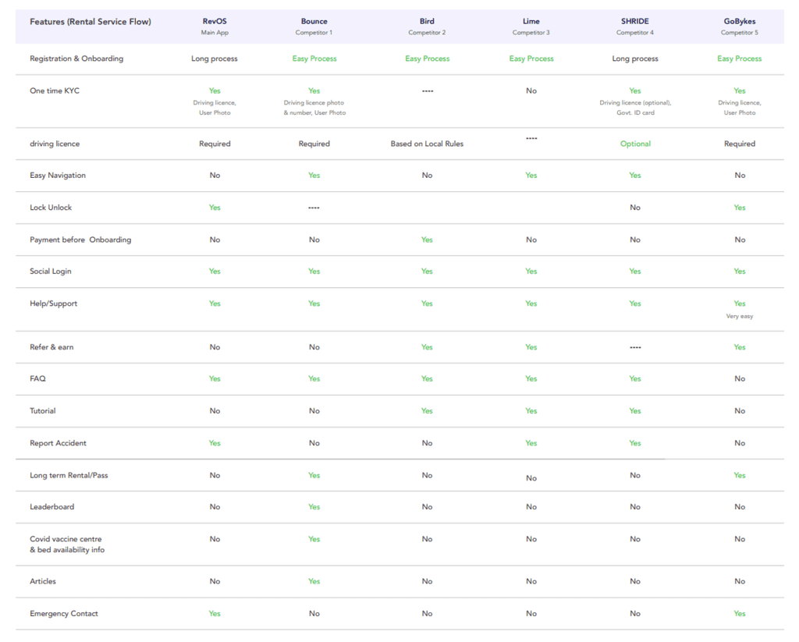Select the Lime column header
Screen dimensions: 799x642
[x=531, y=21]
